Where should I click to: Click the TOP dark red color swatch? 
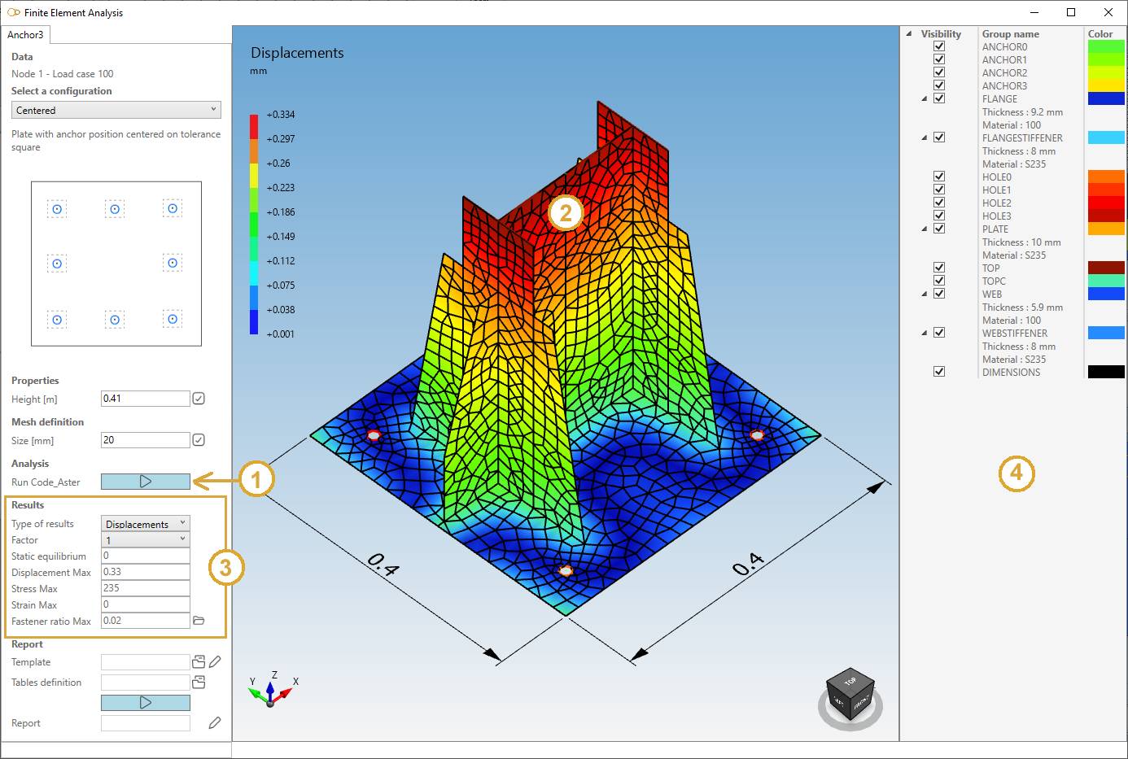coord(1106,268)
